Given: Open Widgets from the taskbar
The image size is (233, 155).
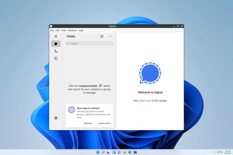Looking at the screenshot, I should 114,152.
